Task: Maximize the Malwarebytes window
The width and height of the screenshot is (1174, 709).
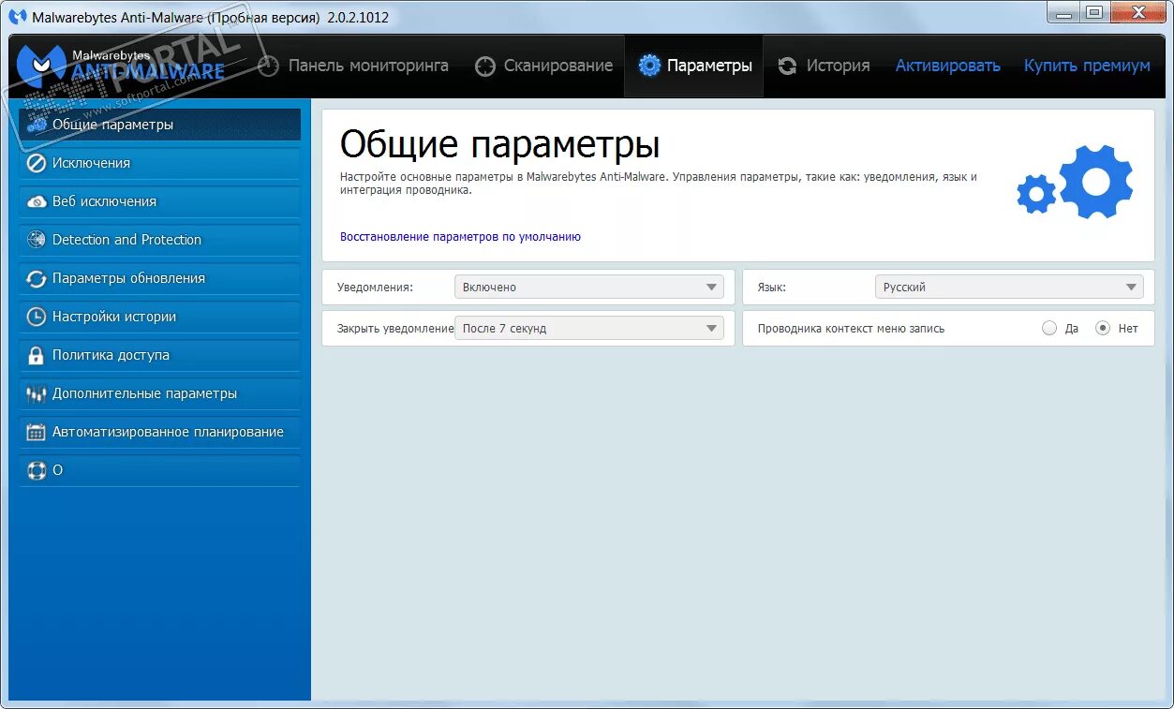Action: tap(1093, 12)
